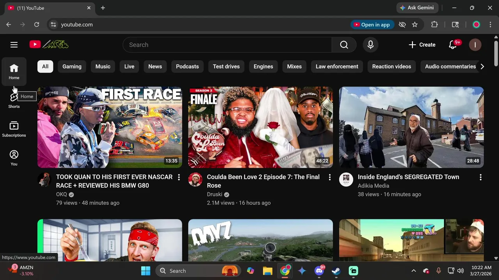The height and width of the screenshot is (280, 499).
Task: Open the Chrome three-dot menu
Action: tap(490, 24)
